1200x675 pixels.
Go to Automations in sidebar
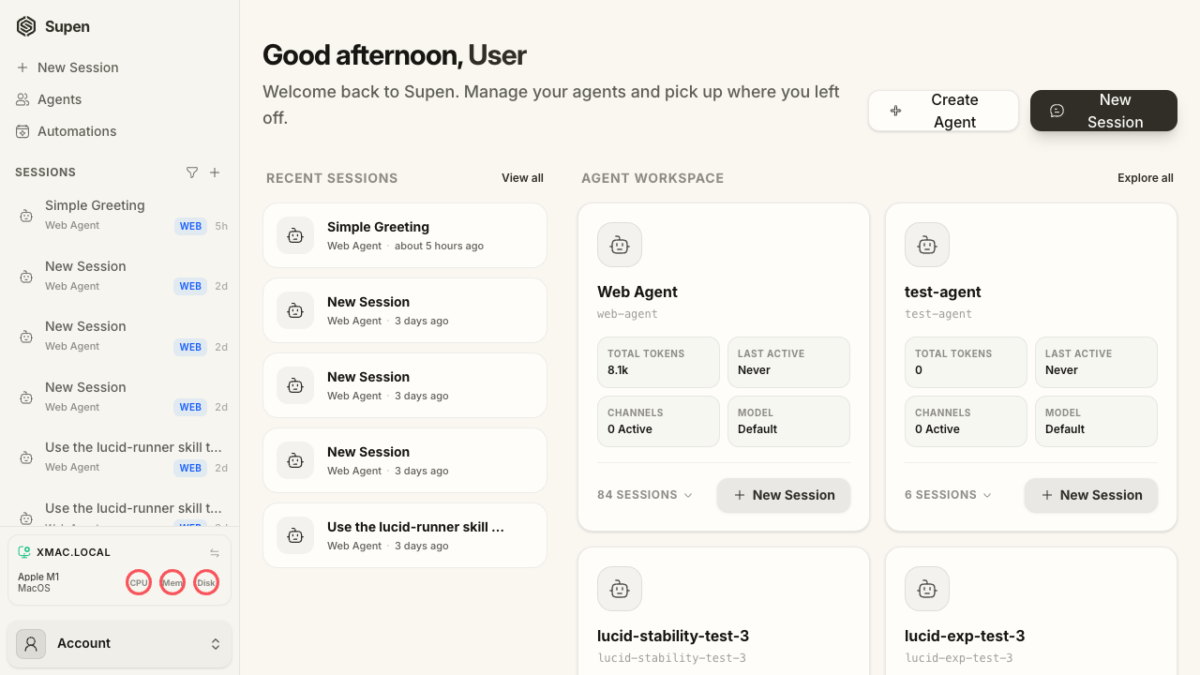point(119,131)
